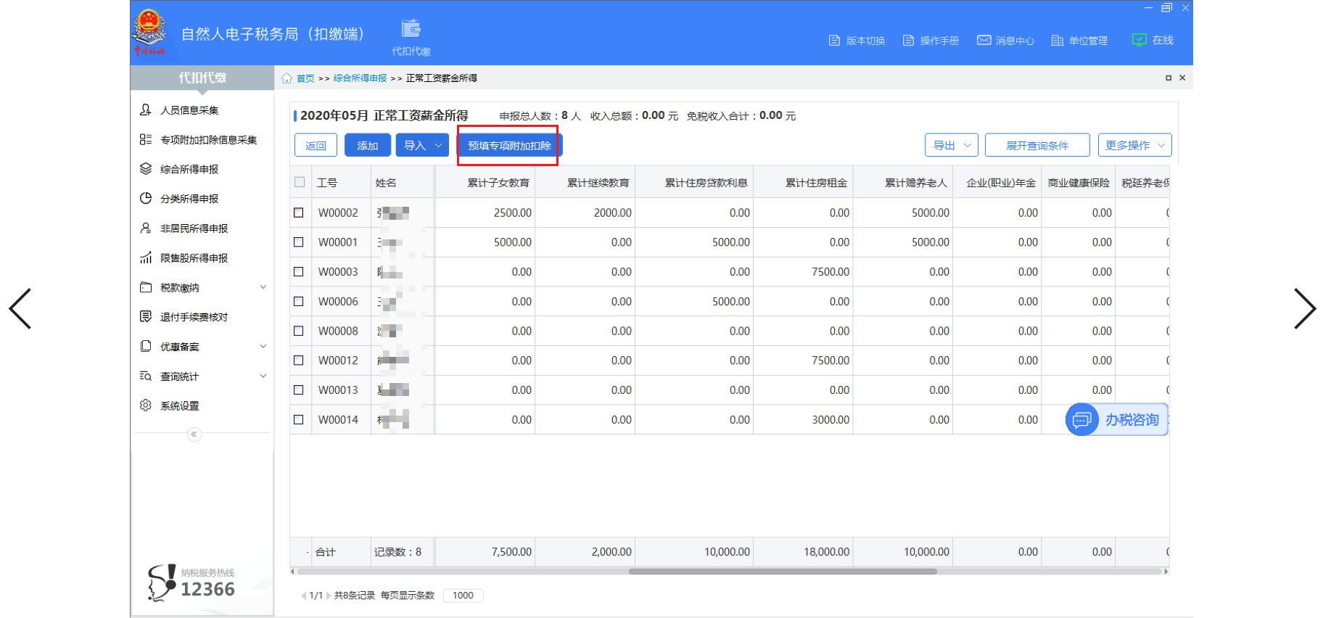
Task: Check the row W00008 checkbox
Action: pos(298,331)
